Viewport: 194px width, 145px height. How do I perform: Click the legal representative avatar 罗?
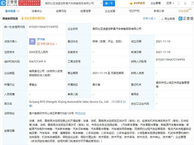click(32, 41)
